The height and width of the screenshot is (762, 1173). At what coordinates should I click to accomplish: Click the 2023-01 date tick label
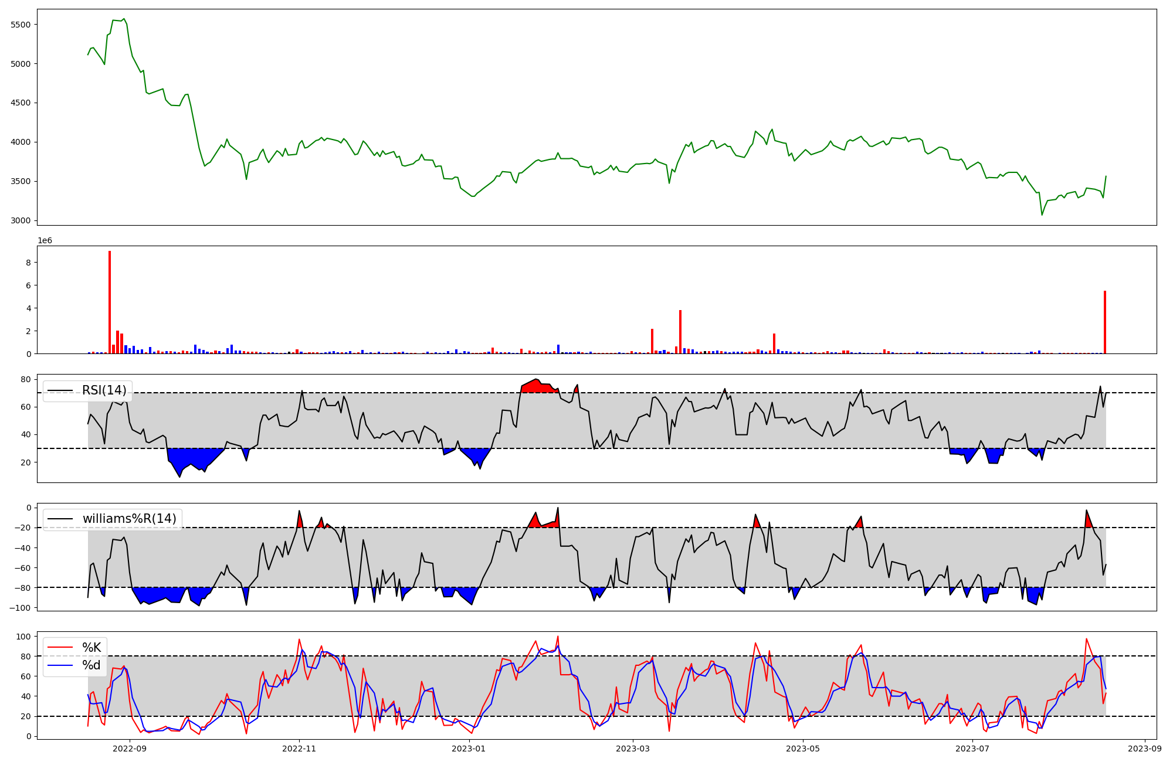(469, 749)
